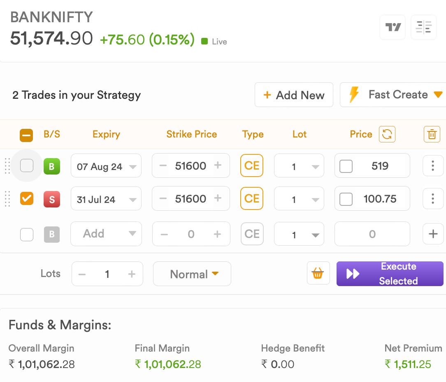446x382 pixels.
Task: Open the 31 Jul 24 expiry dropdown
Action: click(x=106, y=199)
